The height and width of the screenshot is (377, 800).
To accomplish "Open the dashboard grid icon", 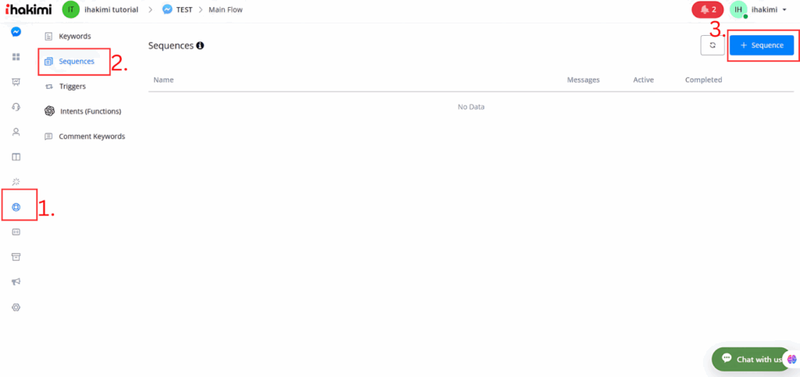I will 16,57.
